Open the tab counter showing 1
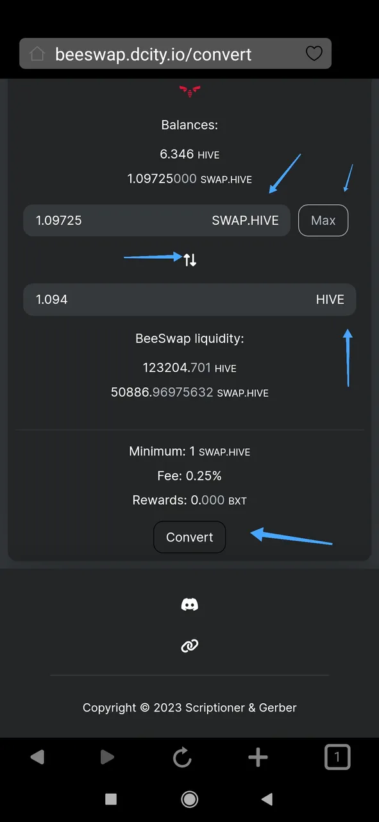379x822 pixels. tap(337, 757)
